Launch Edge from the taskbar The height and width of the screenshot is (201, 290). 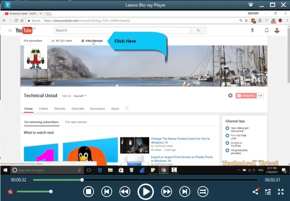point(100,170)
